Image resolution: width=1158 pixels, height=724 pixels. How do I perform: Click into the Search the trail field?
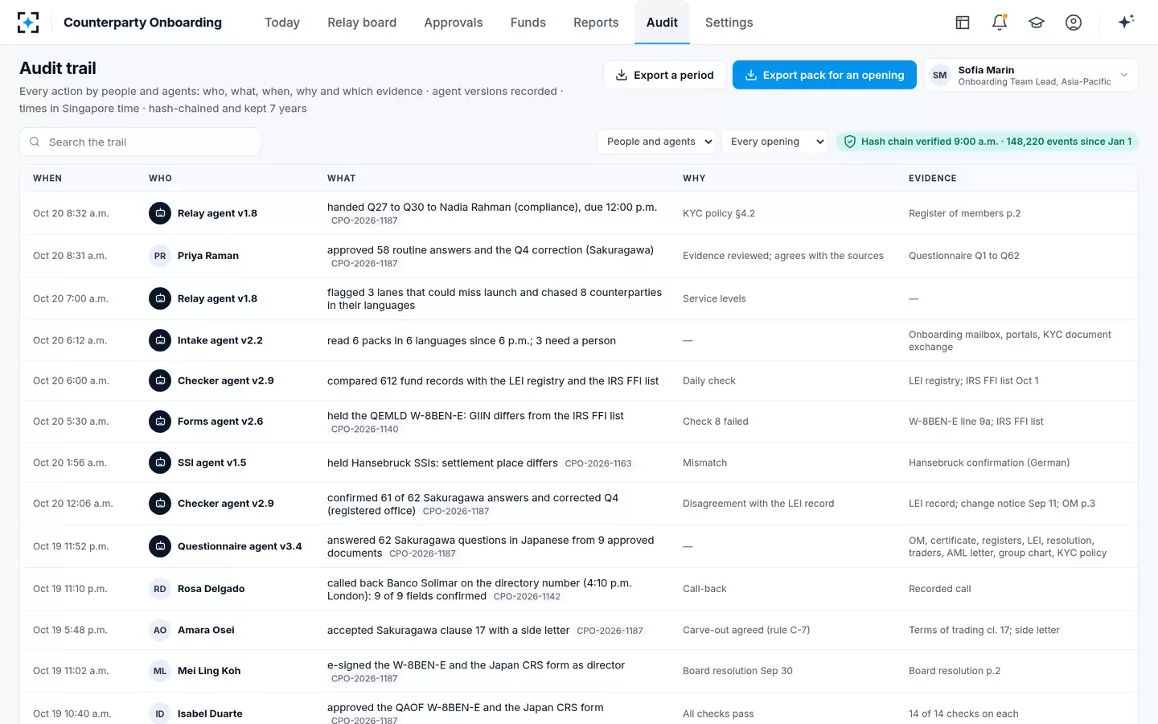[x=140, y=142]
